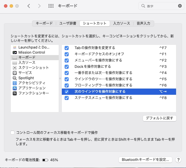186x168 pixels.
Task: Click the ⌥⇥ key combination on selected row
Action: click(163, 92)
